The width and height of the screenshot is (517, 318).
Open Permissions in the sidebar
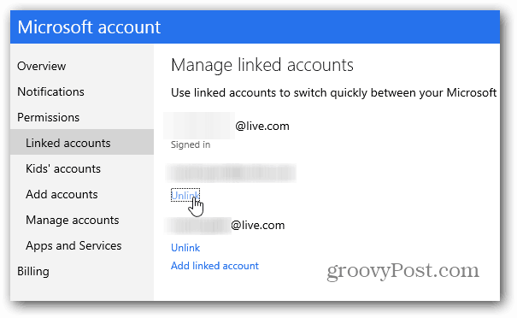[x=49, y=117]
